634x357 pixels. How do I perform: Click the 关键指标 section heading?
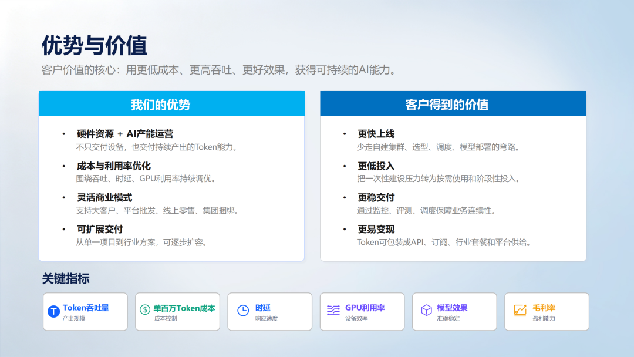(x=66, y=278)
